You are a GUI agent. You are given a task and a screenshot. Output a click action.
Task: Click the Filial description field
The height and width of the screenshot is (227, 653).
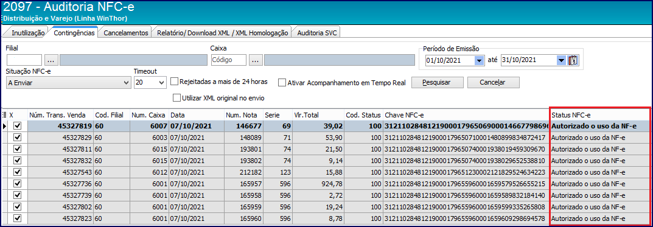coord(133,60)
